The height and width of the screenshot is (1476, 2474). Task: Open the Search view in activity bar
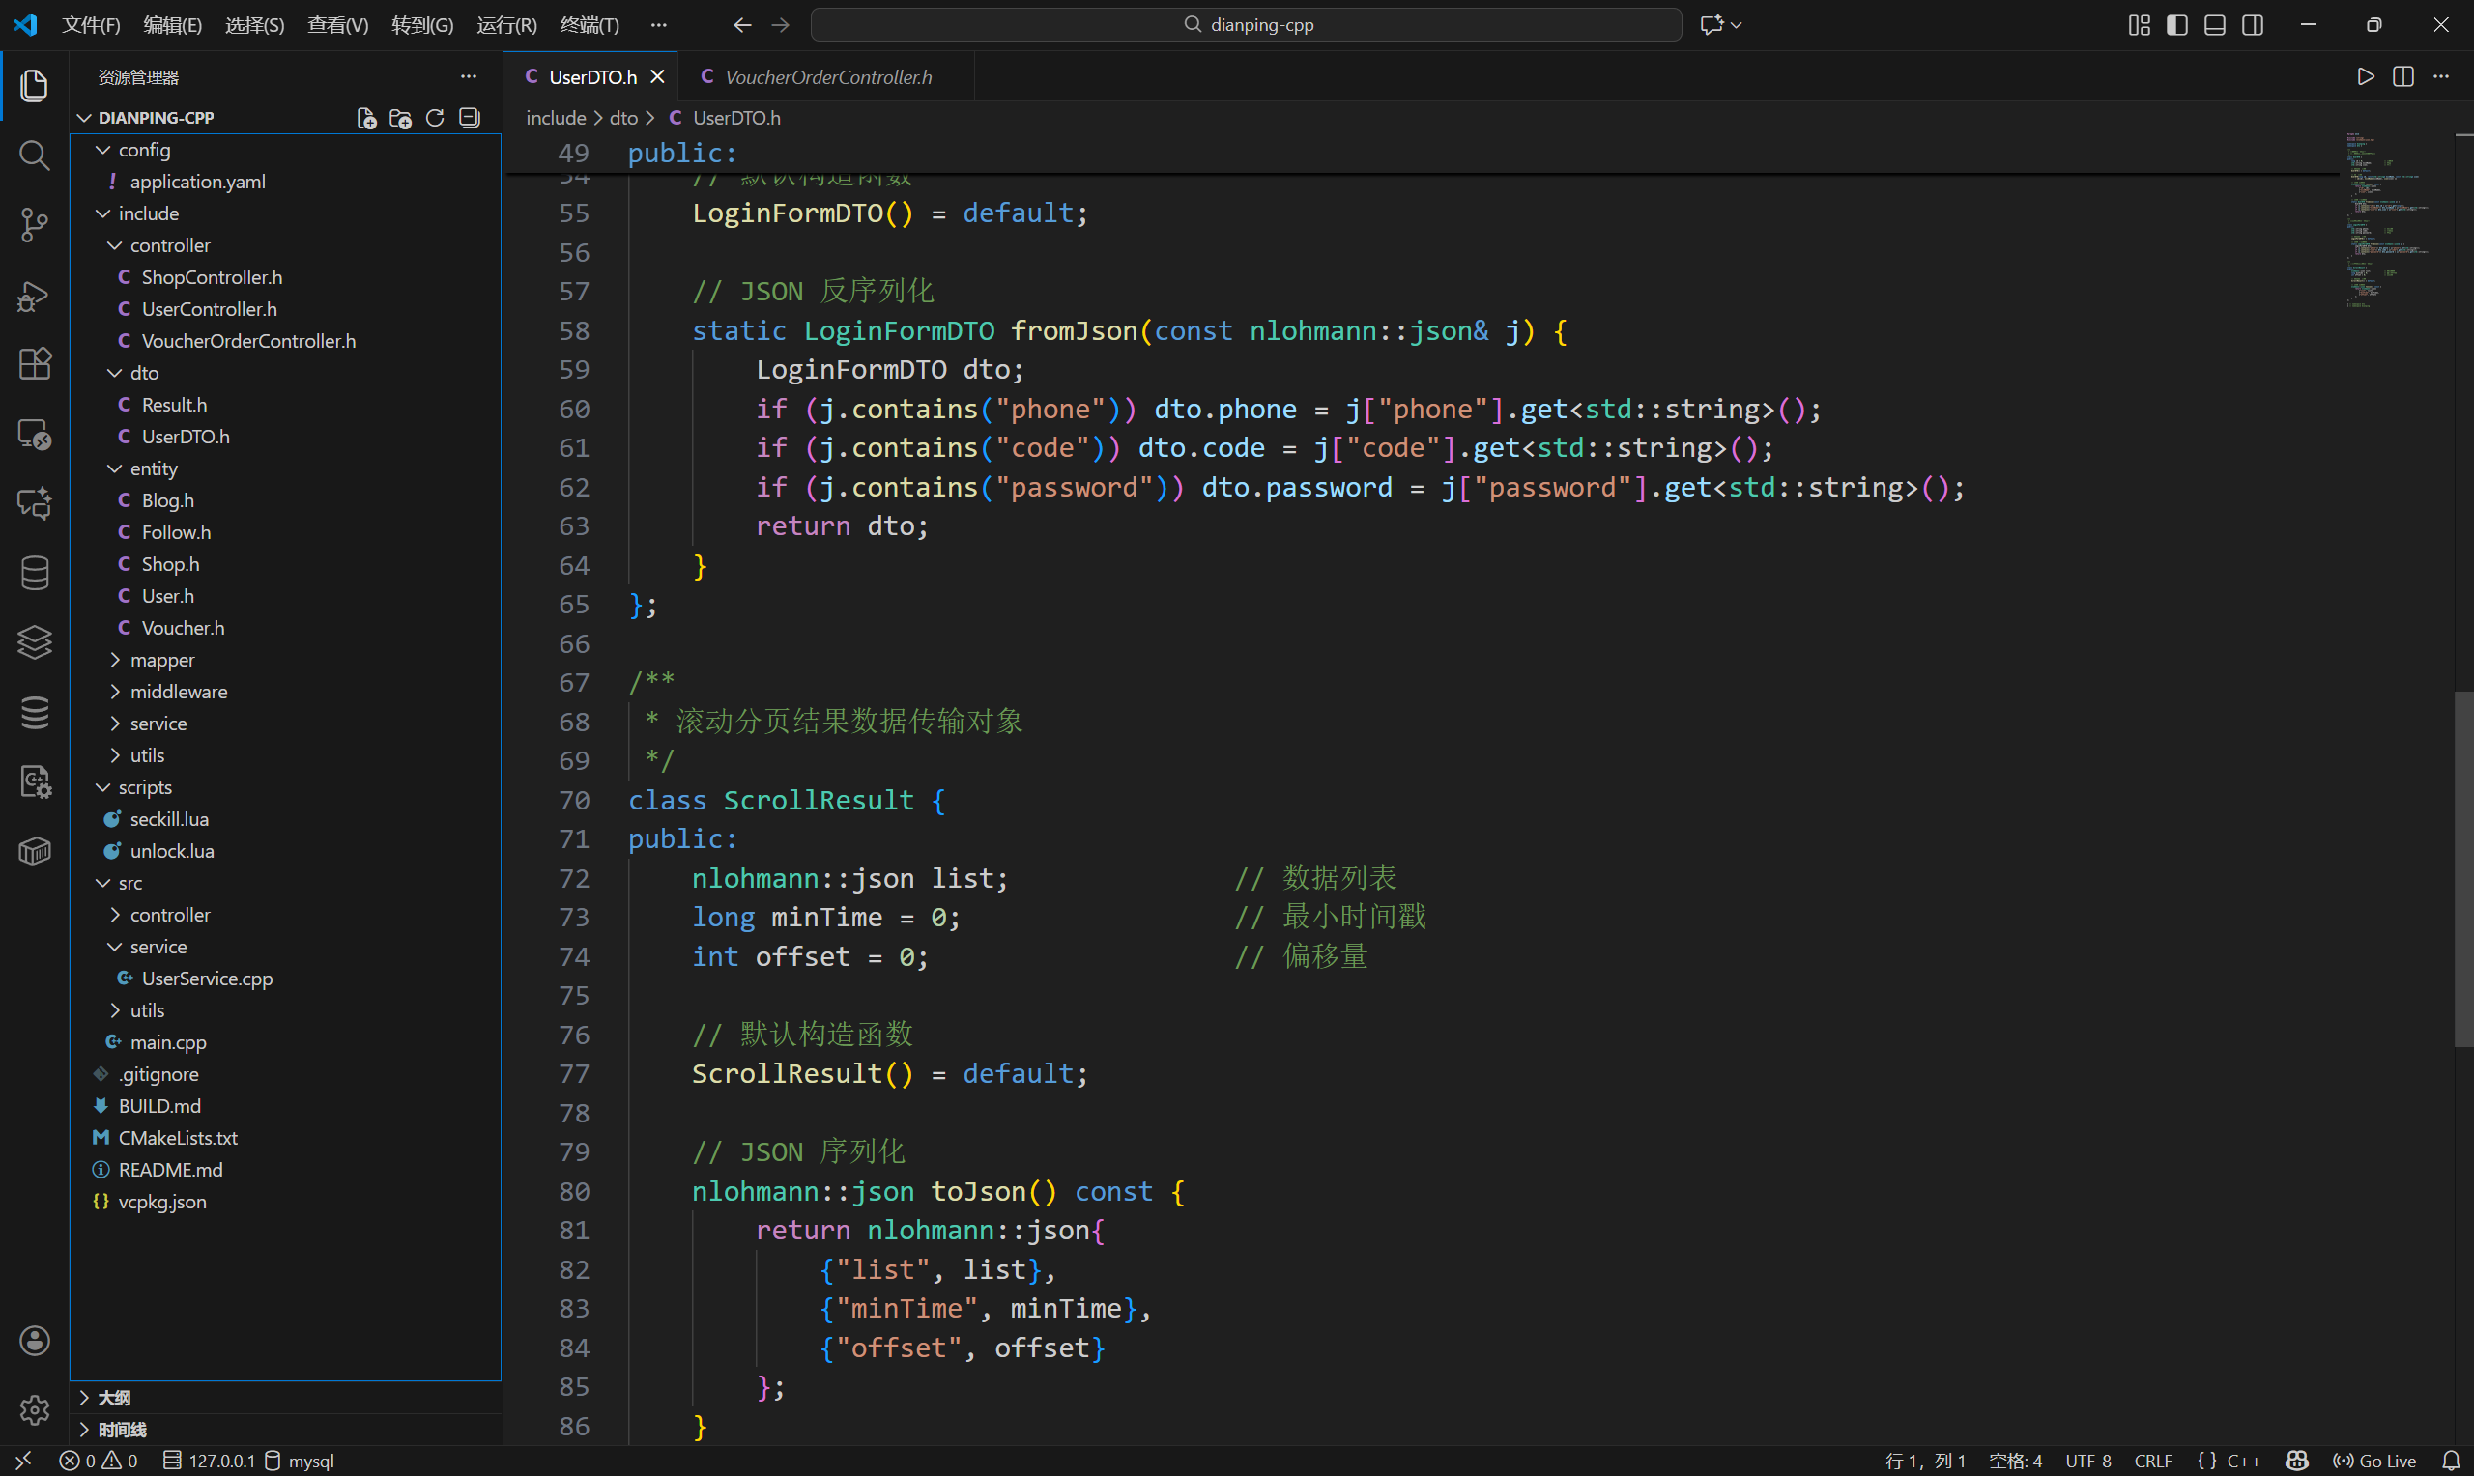34,156
